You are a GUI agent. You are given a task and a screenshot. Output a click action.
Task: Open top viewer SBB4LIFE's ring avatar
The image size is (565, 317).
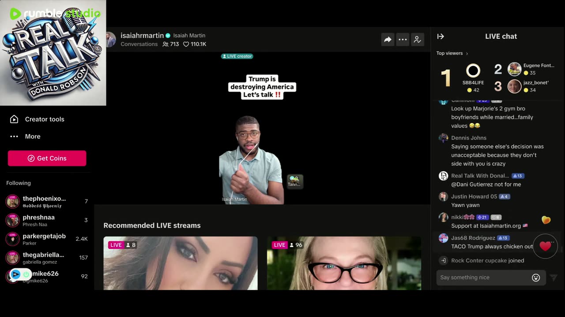[473, 70]
